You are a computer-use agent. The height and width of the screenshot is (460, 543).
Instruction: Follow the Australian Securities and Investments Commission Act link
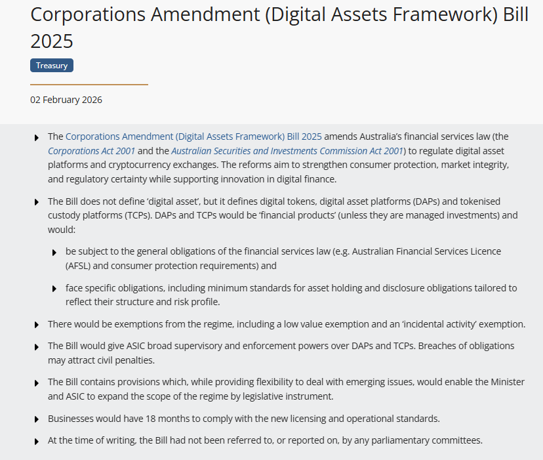pos(287,151)
